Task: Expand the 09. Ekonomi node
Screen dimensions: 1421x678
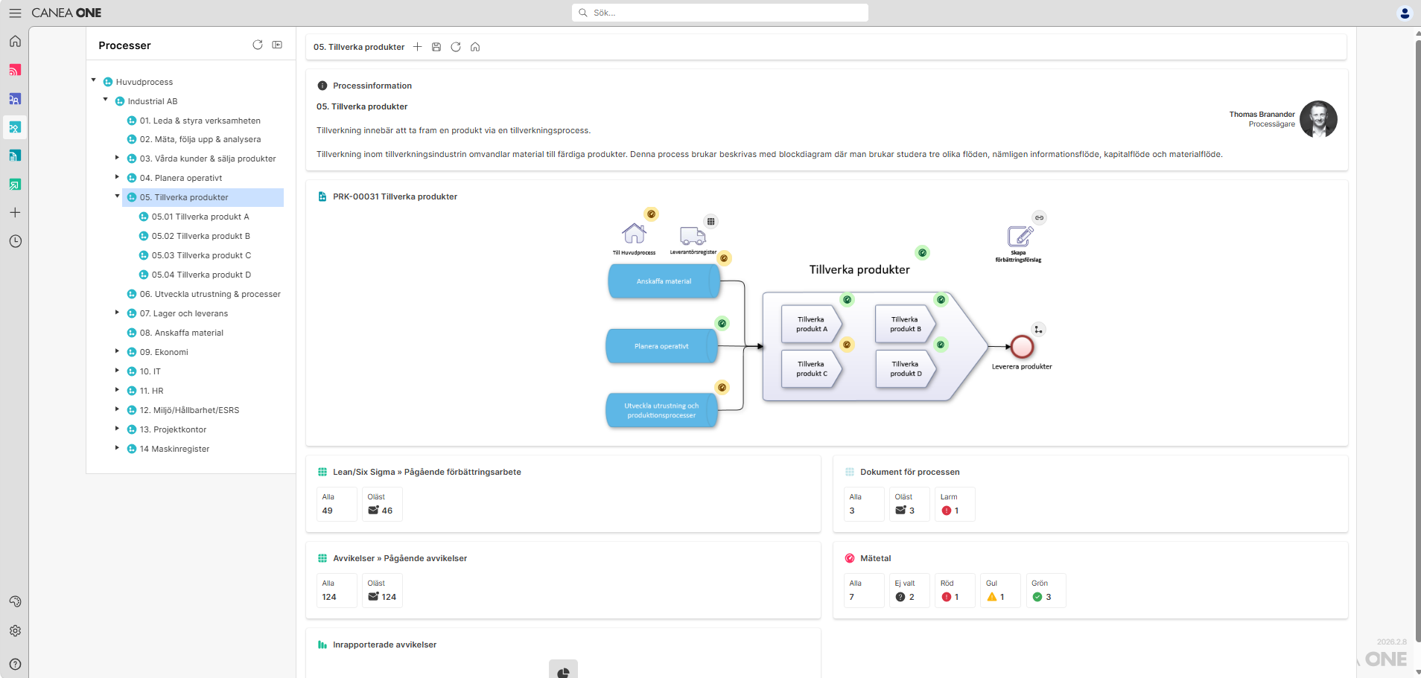Action: [117, 351]
